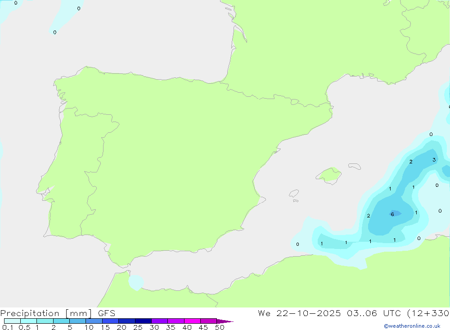Click the Mallorca island on the map
The width and height of the screenshot is (450, 330).
click(329, 175)
